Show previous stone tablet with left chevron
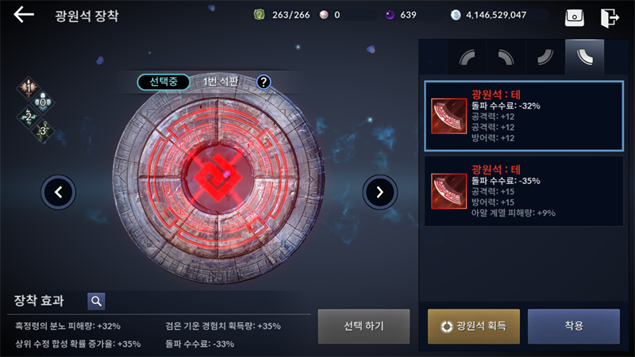 [58, 192]
